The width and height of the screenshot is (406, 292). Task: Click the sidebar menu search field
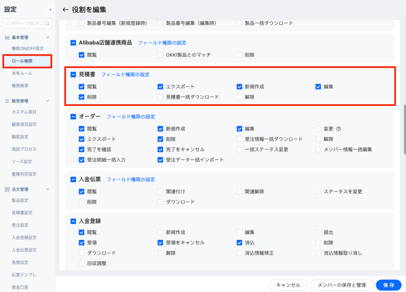[x=27, y=23]
